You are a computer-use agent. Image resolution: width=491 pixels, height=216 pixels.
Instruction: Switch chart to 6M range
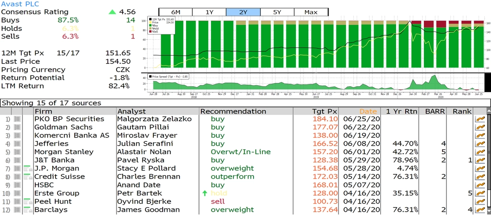click(175, 12)
